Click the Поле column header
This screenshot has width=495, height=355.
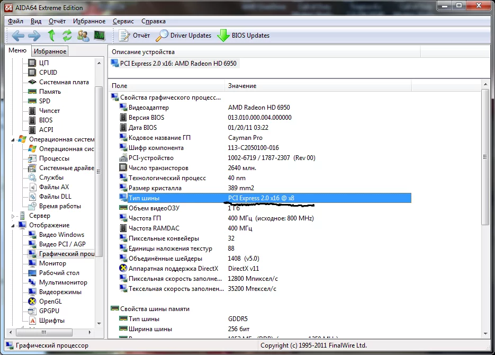[x=167, y=86]
